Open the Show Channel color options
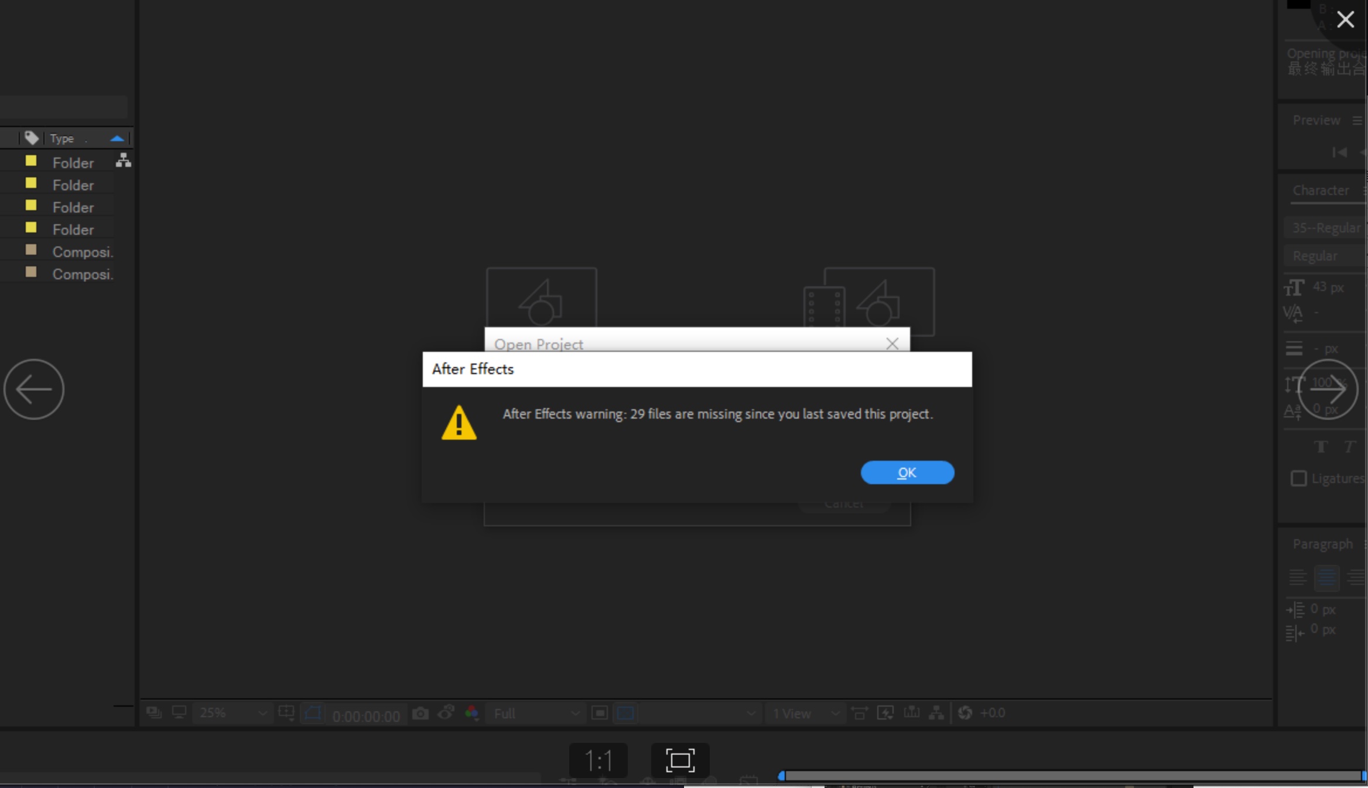The width and height of the screenshot is (1368, 788). coord(471,713)
